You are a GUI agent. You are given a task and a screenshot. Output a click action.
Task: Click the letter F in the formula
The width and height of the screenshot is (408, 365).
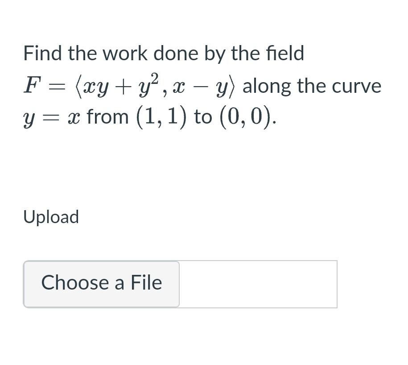tap(31, 86)
